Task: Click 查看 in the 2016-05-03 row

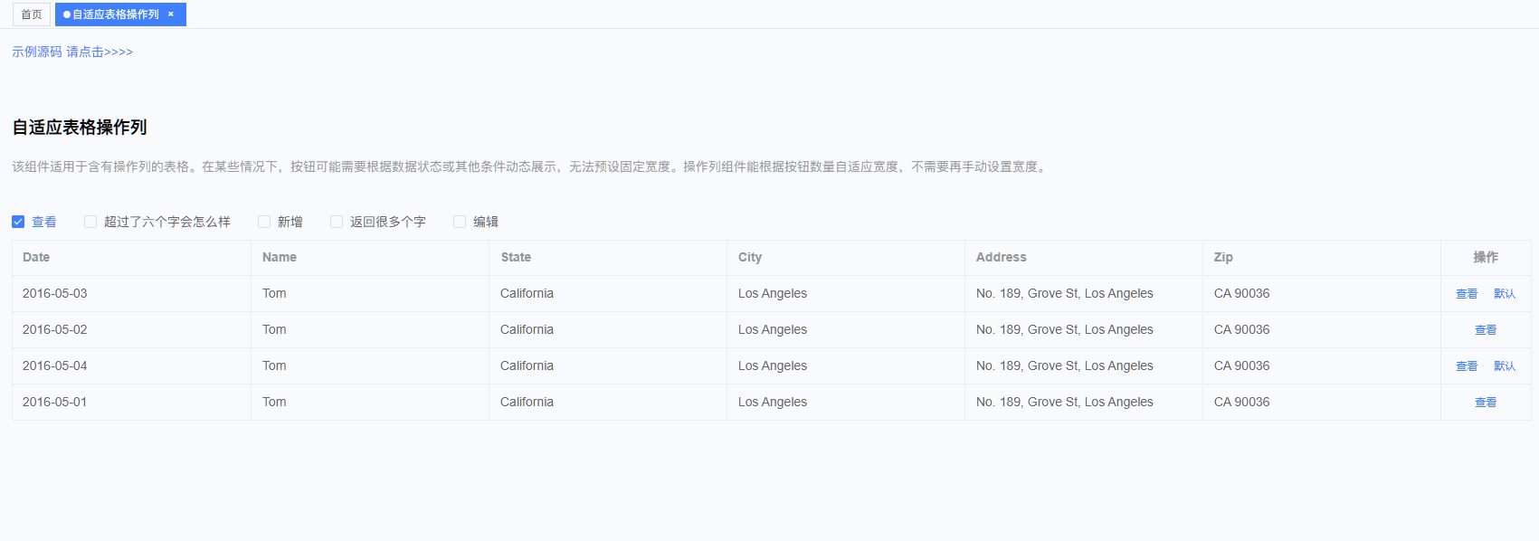Action: point(1467,294)
